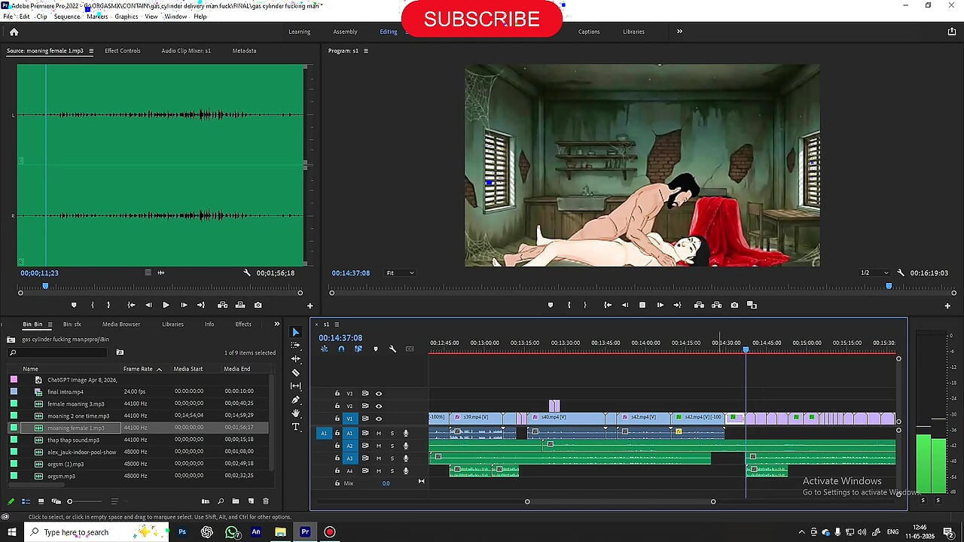Select the Selection tool in the tools panel

tap(295, 332)
